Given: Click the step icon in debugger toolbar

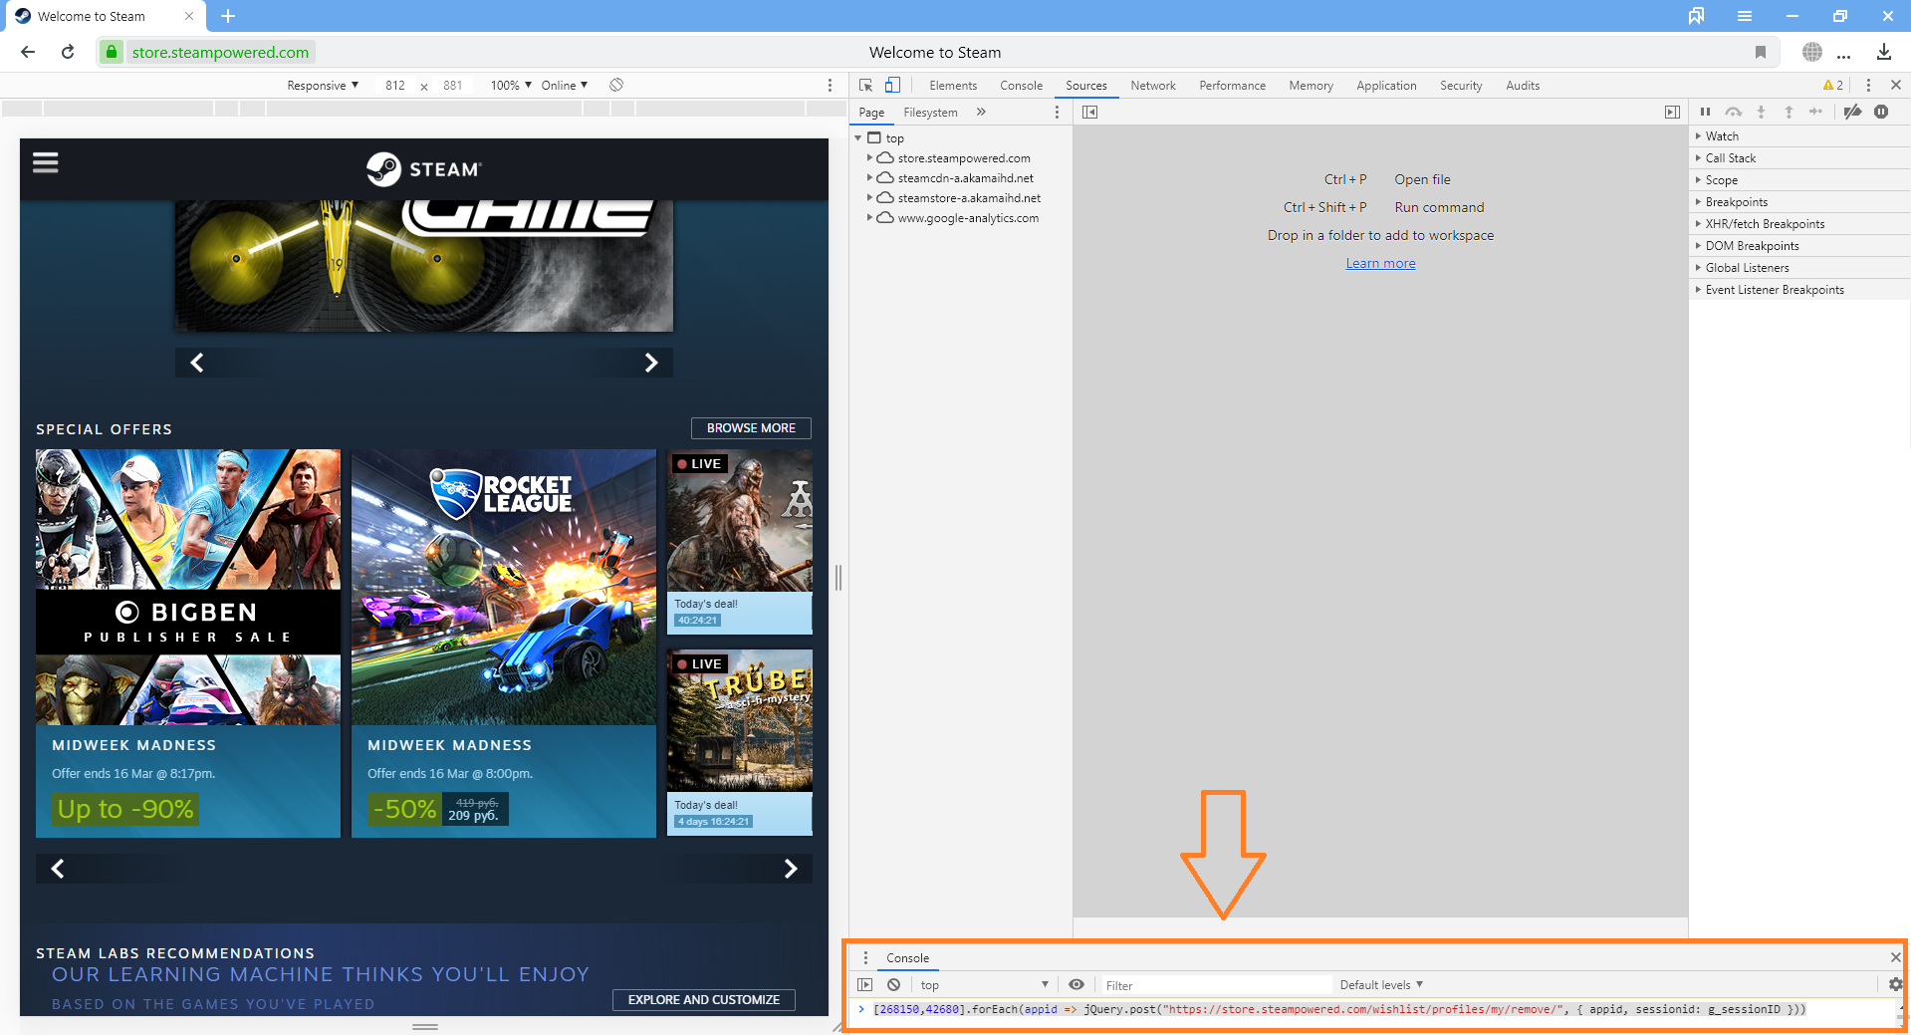Looking at the screenshot, I should [1815, 112].
